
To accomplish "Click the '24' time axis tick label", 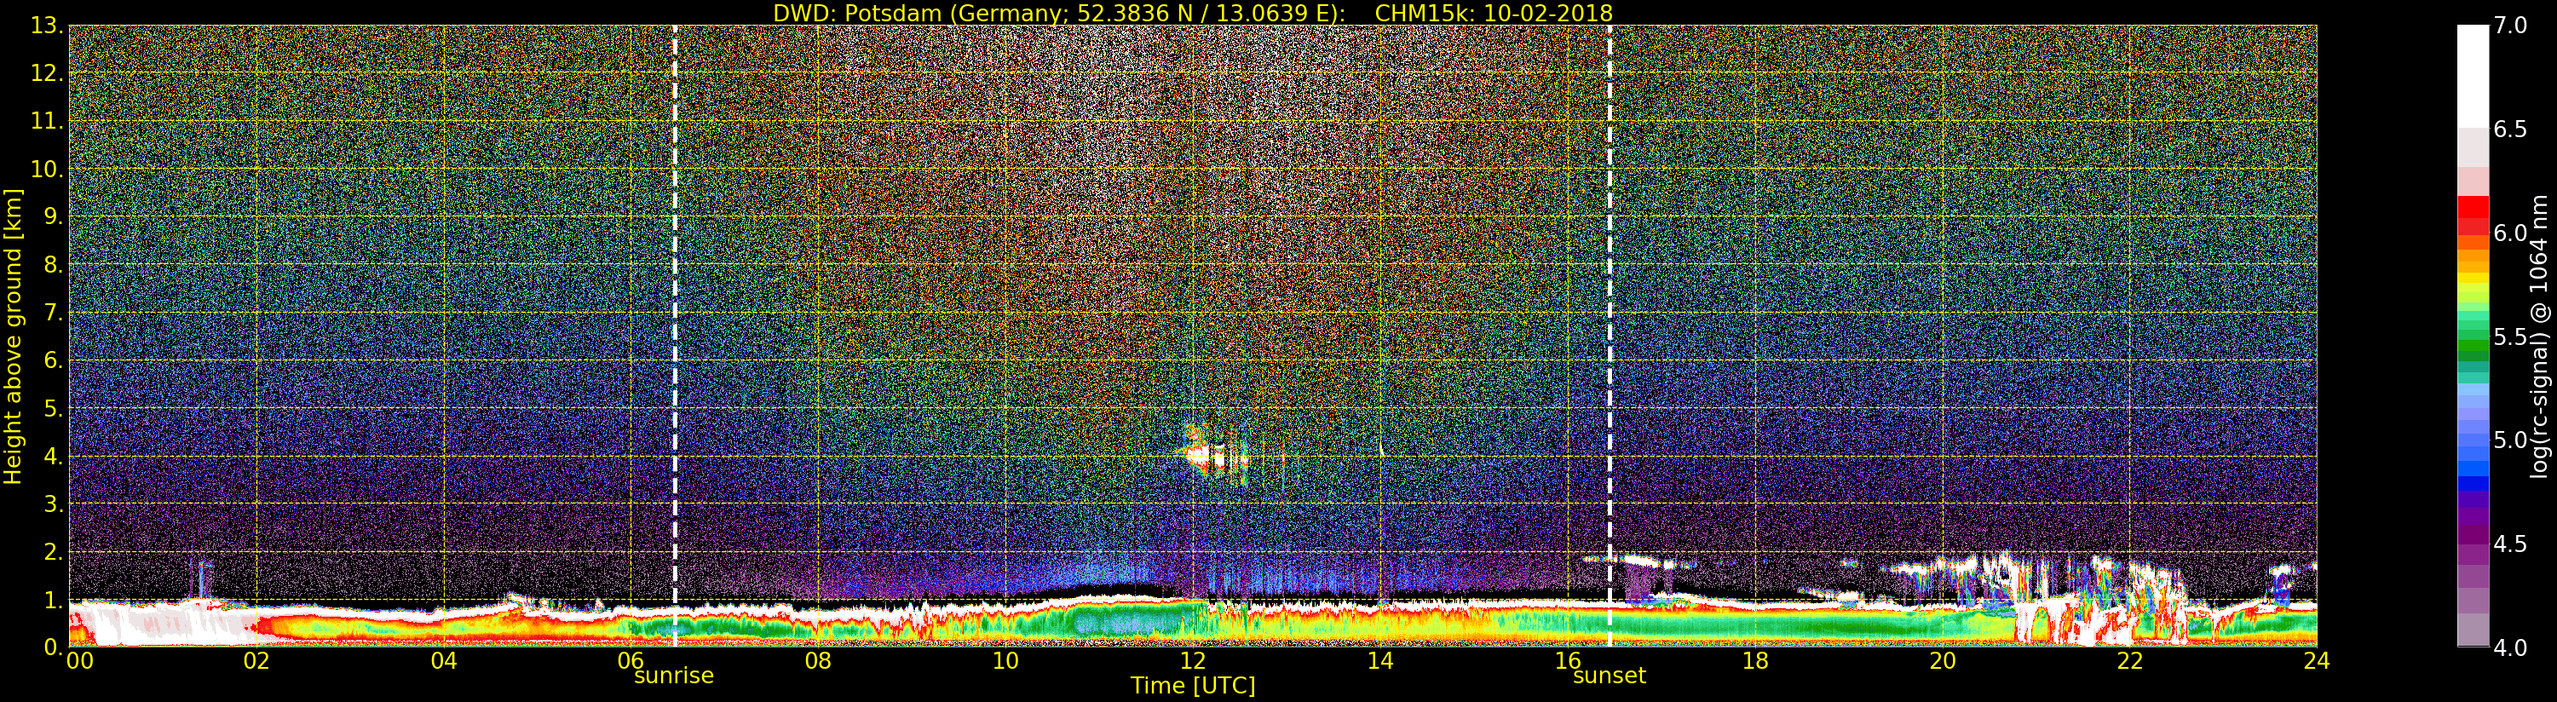I will [x=2317, y=661].
